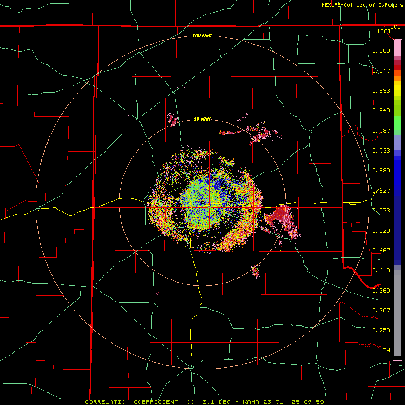Screen dimensions: 405x405
Task: Click the 0.573 legend value
Action: pos(381,211)
